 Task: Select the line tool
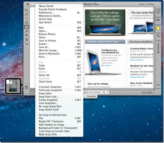coord(27,18)
